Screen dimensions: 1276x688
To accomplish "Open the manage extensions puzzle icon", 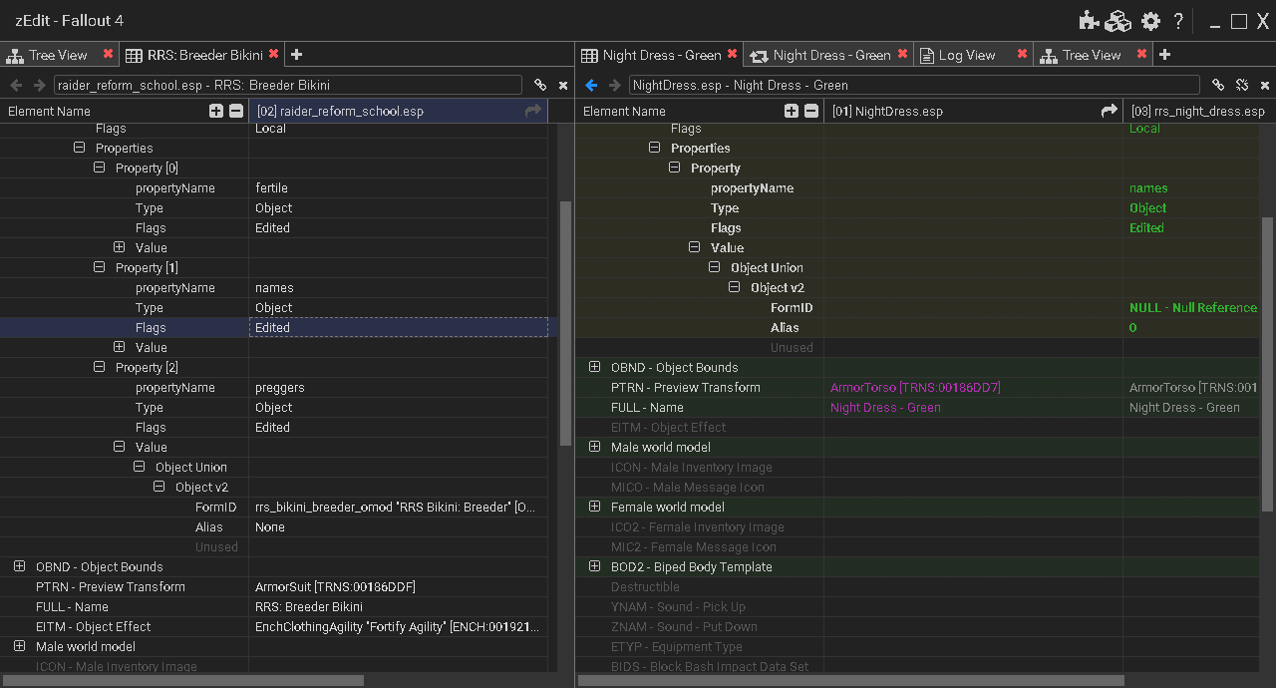I will pos(1089,21).
